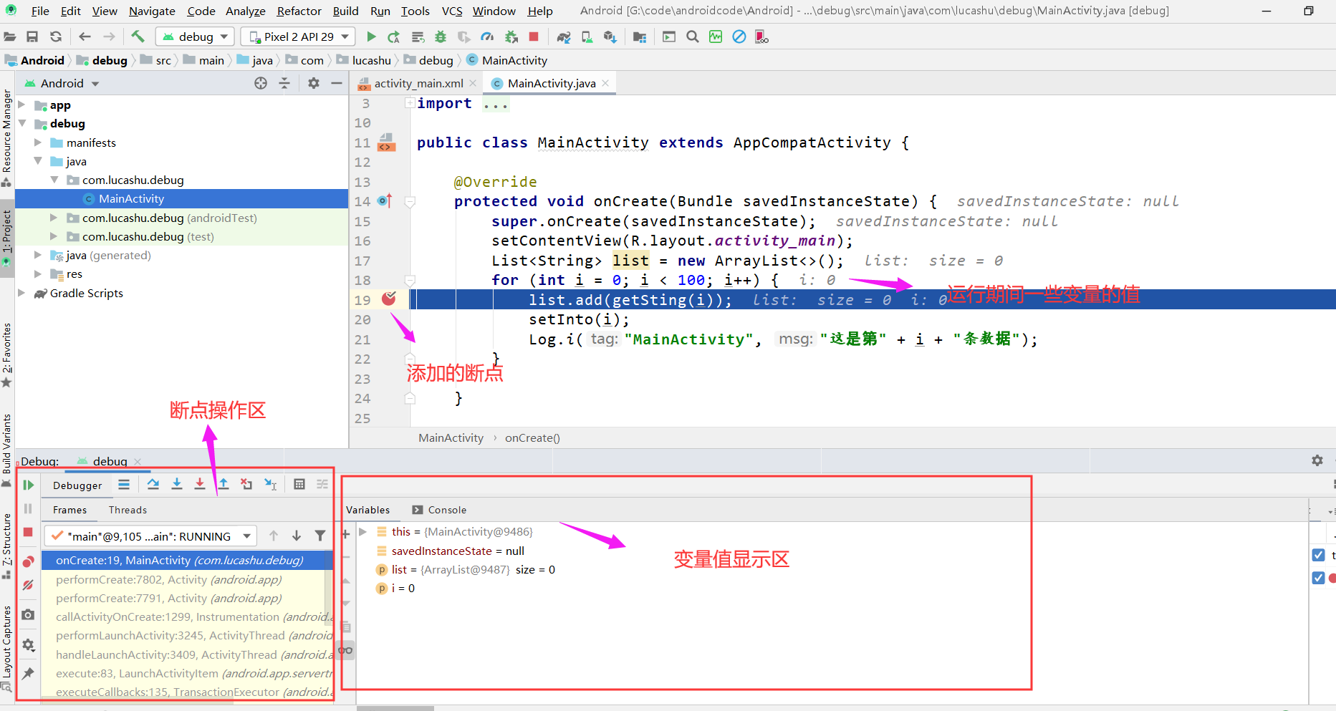Image resolution: width=1336 pixels, height=711 pixels.
Task: Click Step Into blue arrow icon
Action: [x=177, y=485]
